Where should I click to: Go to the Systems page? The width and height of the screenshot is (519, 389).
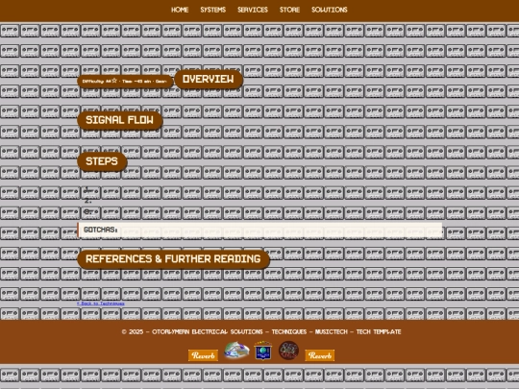click(x=212, y=10)
